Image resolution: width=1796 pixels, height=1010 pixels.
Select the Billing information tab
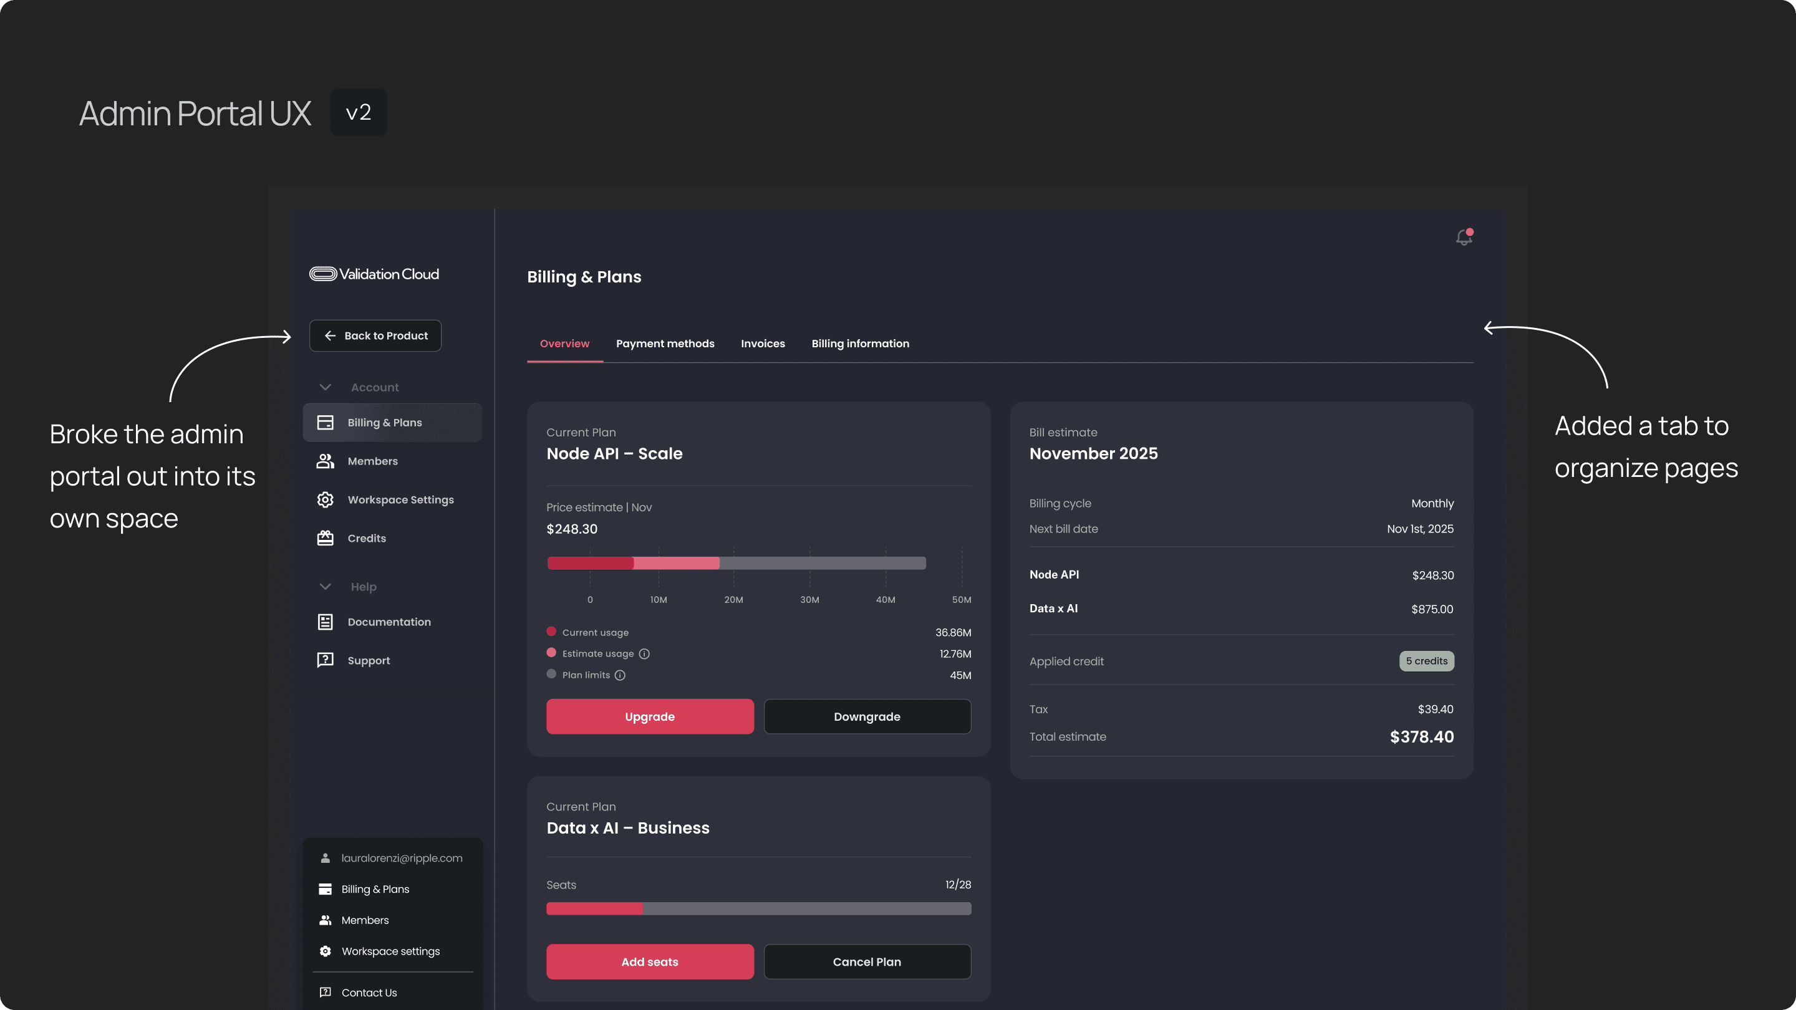click(x=860, y=344)
